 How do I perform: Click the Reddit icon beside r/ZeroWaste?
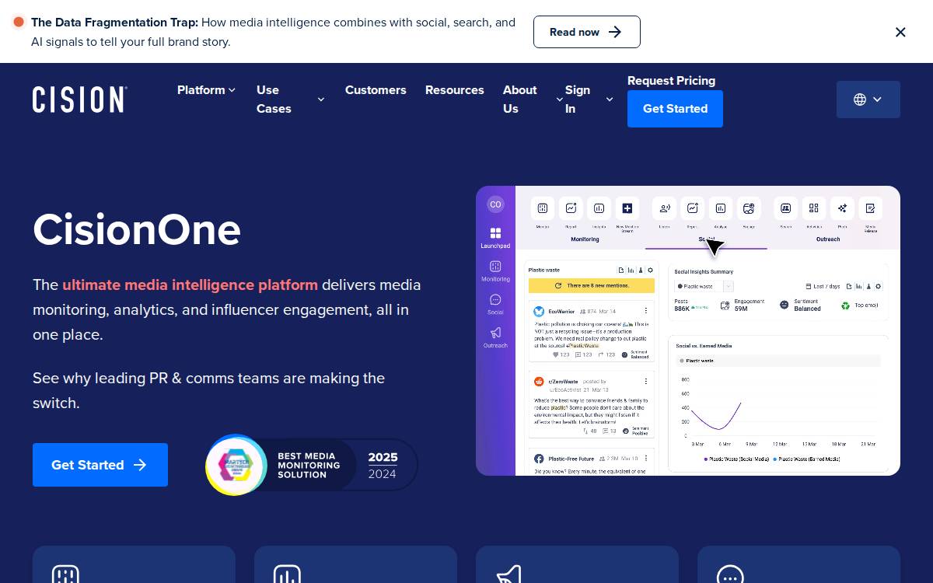[x=539, y=382]
